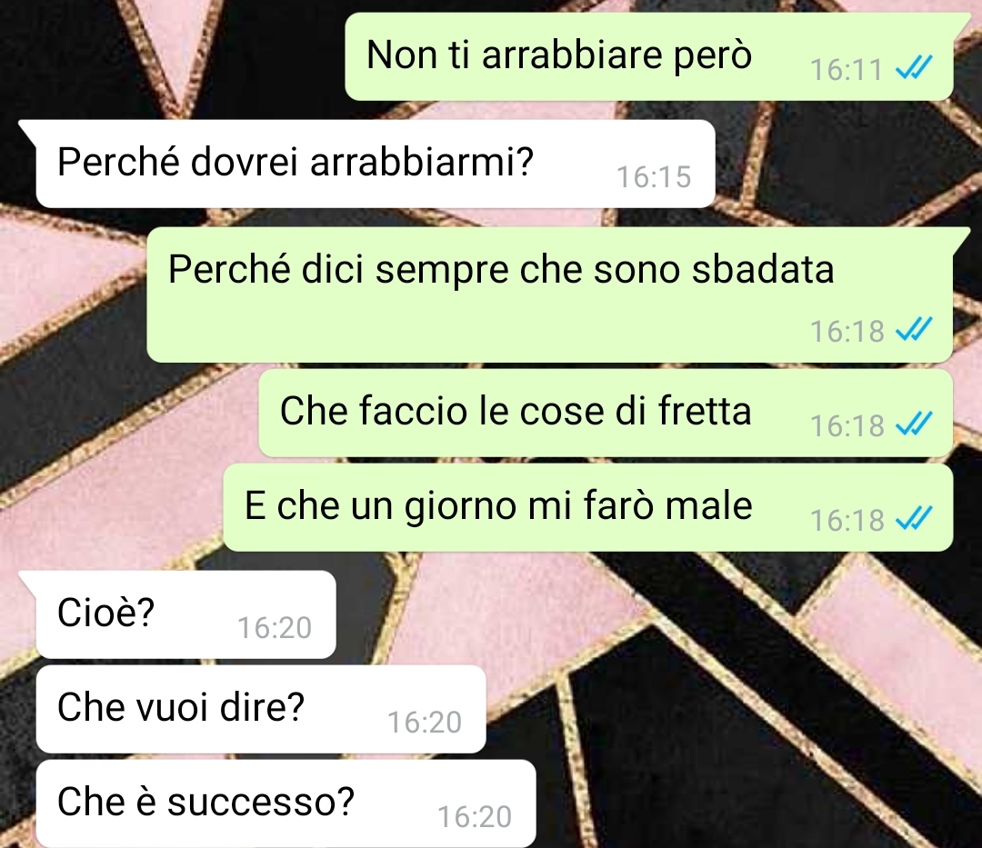Image resolution: width=982 pixels, height=848 pixels.
Task: Click read ticks beside 'Che faccio le cose di fretta'
Action: 914,424
